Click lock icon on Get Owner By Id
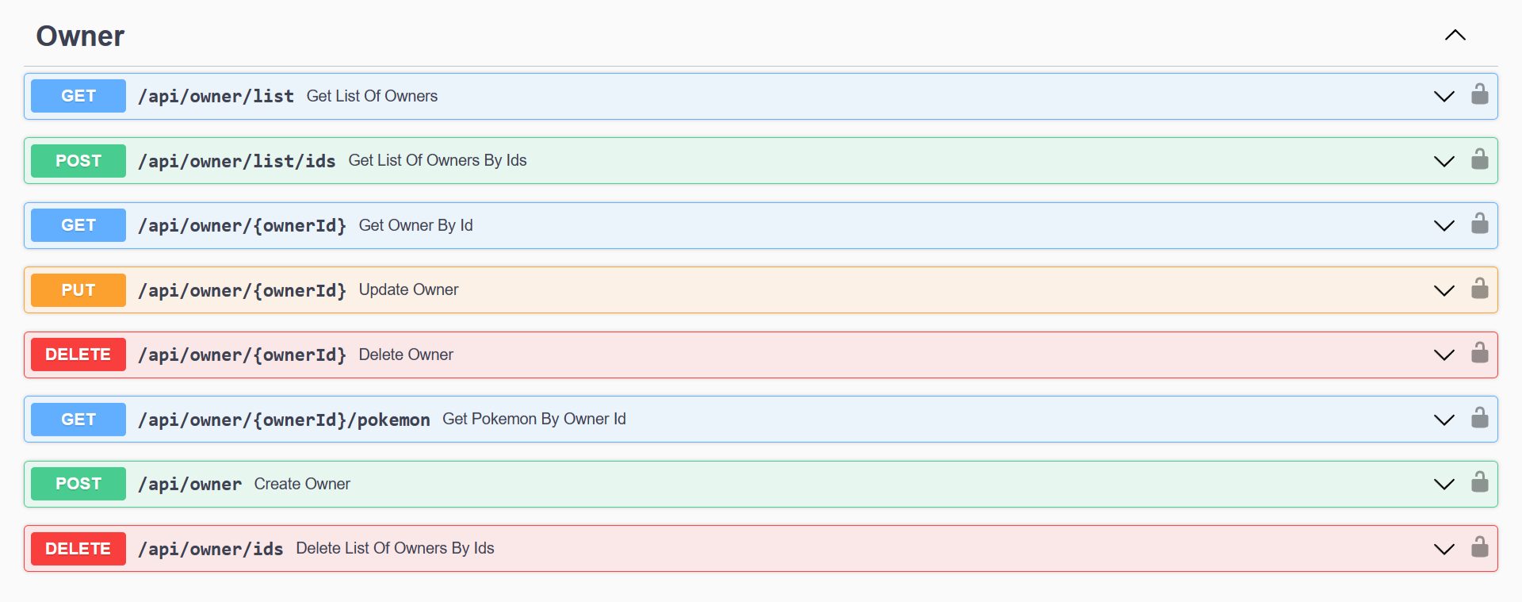 pos(1479,224)
